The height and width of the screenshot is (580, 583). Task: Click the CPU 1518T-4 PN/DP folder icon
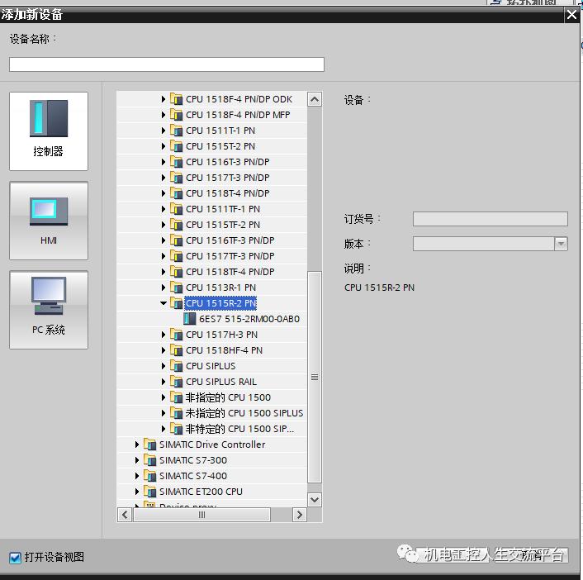click(176, 193)
